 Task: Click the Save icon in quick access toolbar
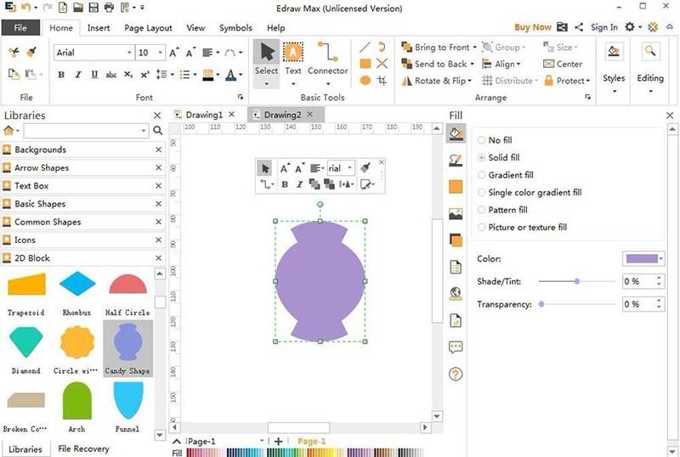point(93,8)
